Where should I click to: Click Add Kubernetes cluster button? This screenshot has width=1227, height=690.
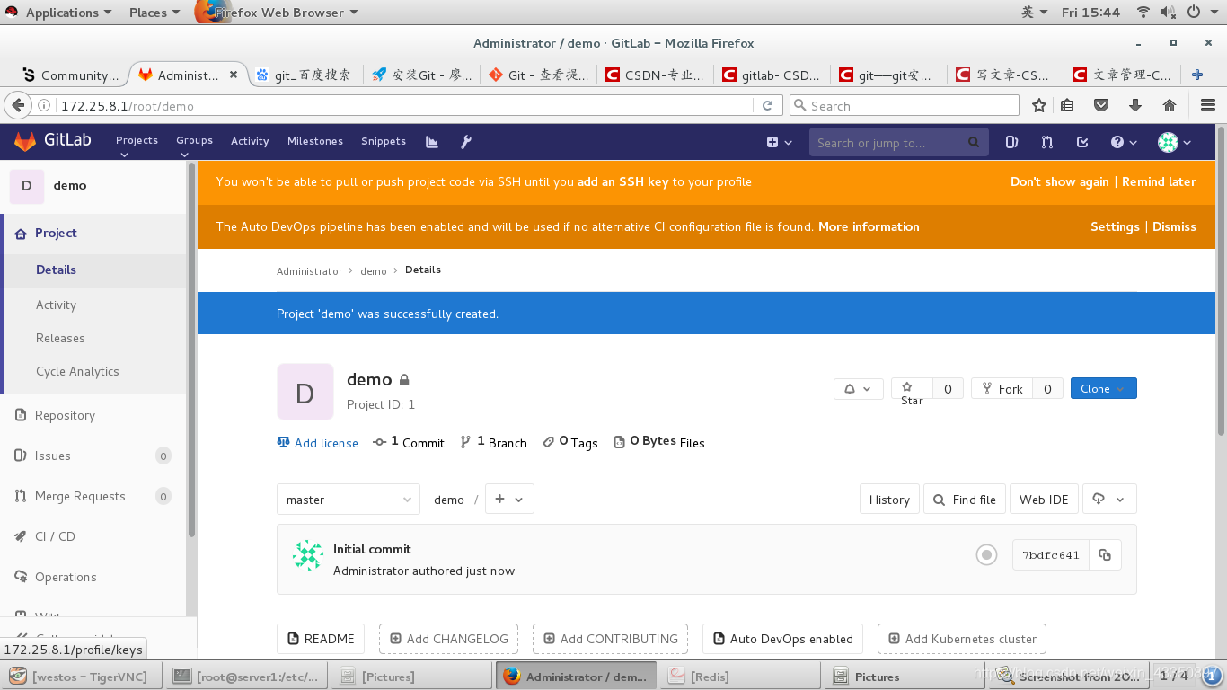click(962, 639)
